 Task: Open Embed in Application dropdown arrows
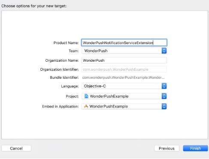[164, 106]
